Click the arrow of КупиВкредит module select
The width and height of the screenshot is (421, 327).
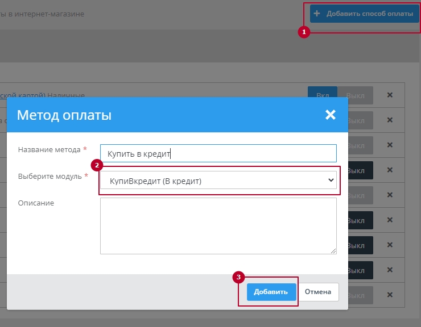click(x=331, y=181)
